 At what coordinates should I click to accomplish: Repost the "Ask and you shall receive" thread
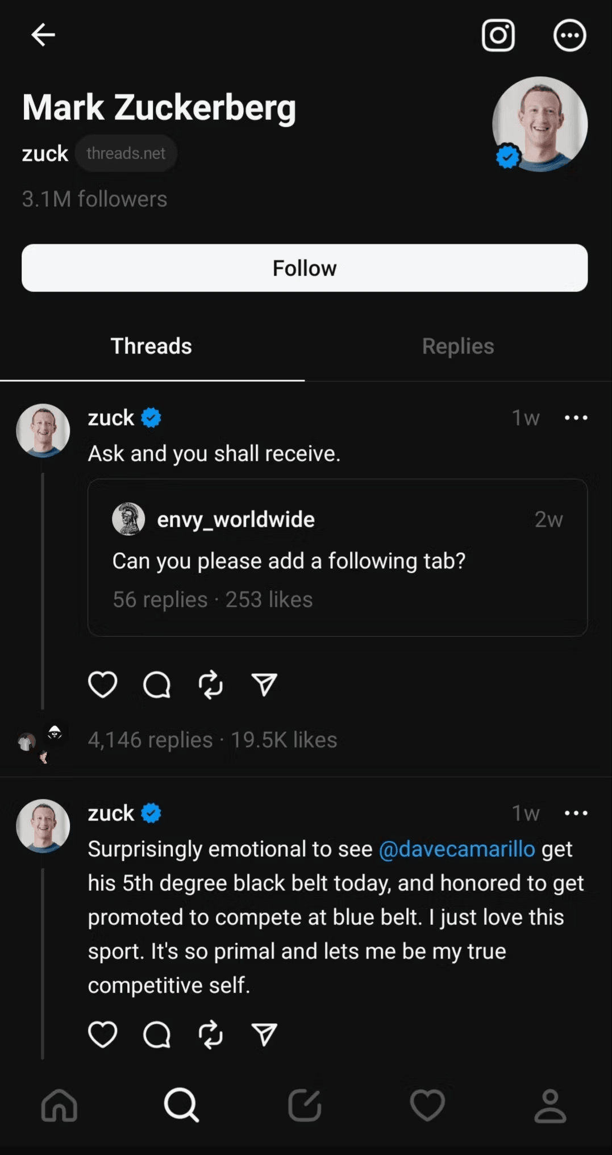click(x=210, y=684)
